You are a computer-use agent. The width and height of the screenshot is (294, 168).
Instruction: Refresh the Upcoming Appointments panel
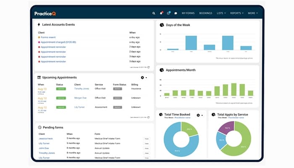pyautogui.click(x=148, y=117)
